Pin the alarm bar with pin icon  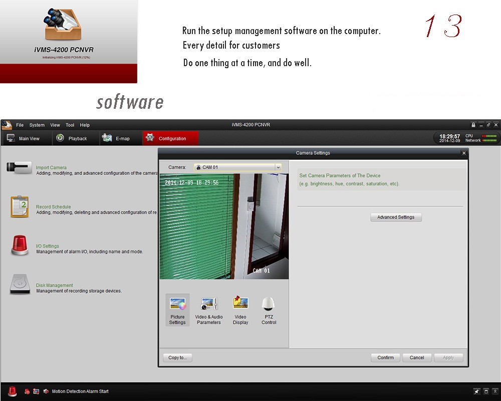(x=476, y=391)
